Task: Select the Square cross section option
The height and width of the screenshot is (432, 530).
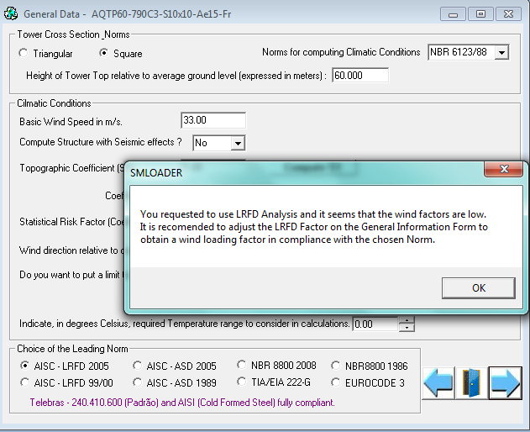Action: 105,54
